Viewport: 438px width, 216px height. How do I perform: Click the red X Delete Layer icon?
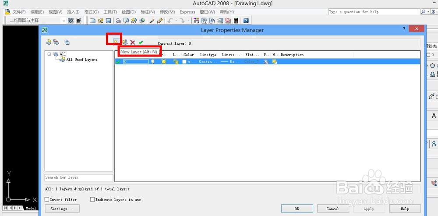133,42
